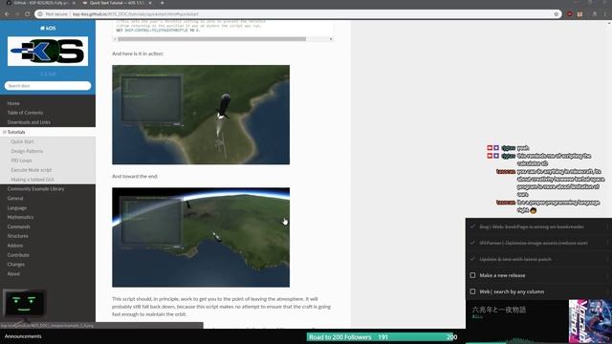This screenshot has width=612, height=344.
Task: Switch to the GitHub KSP-KOS tab
Action: tap(39, 3)
